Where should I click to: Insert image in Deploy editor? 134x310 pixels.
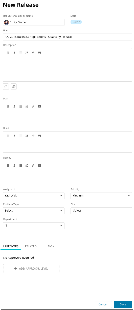pyautogui.click(x=39, y=166)
